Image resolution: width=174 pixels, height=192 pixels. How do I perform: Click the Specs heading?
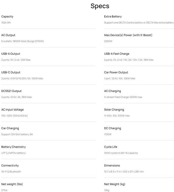(100, 6)
